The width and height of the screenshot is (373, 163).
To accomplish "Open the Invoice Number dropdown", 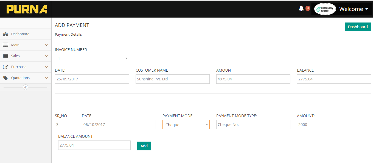I will pos(92,58).
